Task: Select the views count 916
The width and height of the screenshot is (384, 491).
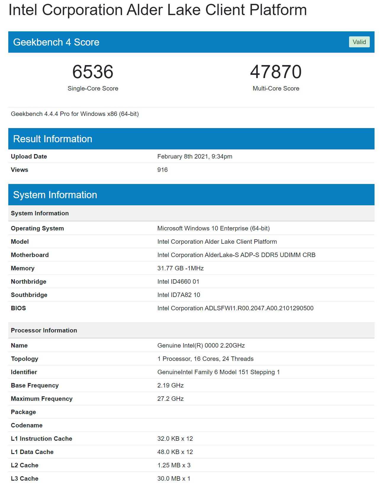Action: (162, 170)
